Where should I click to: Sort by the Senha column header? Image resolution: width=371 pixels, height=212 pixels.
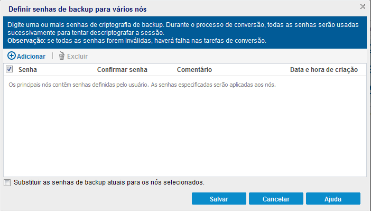27,69
